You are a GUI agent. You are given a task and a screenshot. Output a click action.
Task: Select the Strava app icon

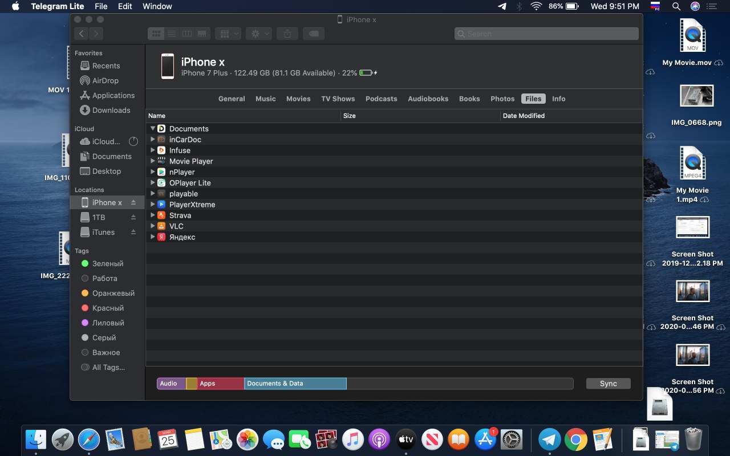(x=161, y=215)
